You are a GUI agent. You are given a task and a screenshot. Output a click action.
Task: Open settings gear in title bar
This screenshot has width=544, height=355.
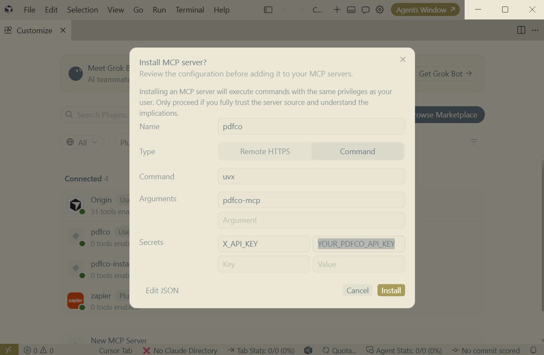pyautogui.click(x=380, y=10)
